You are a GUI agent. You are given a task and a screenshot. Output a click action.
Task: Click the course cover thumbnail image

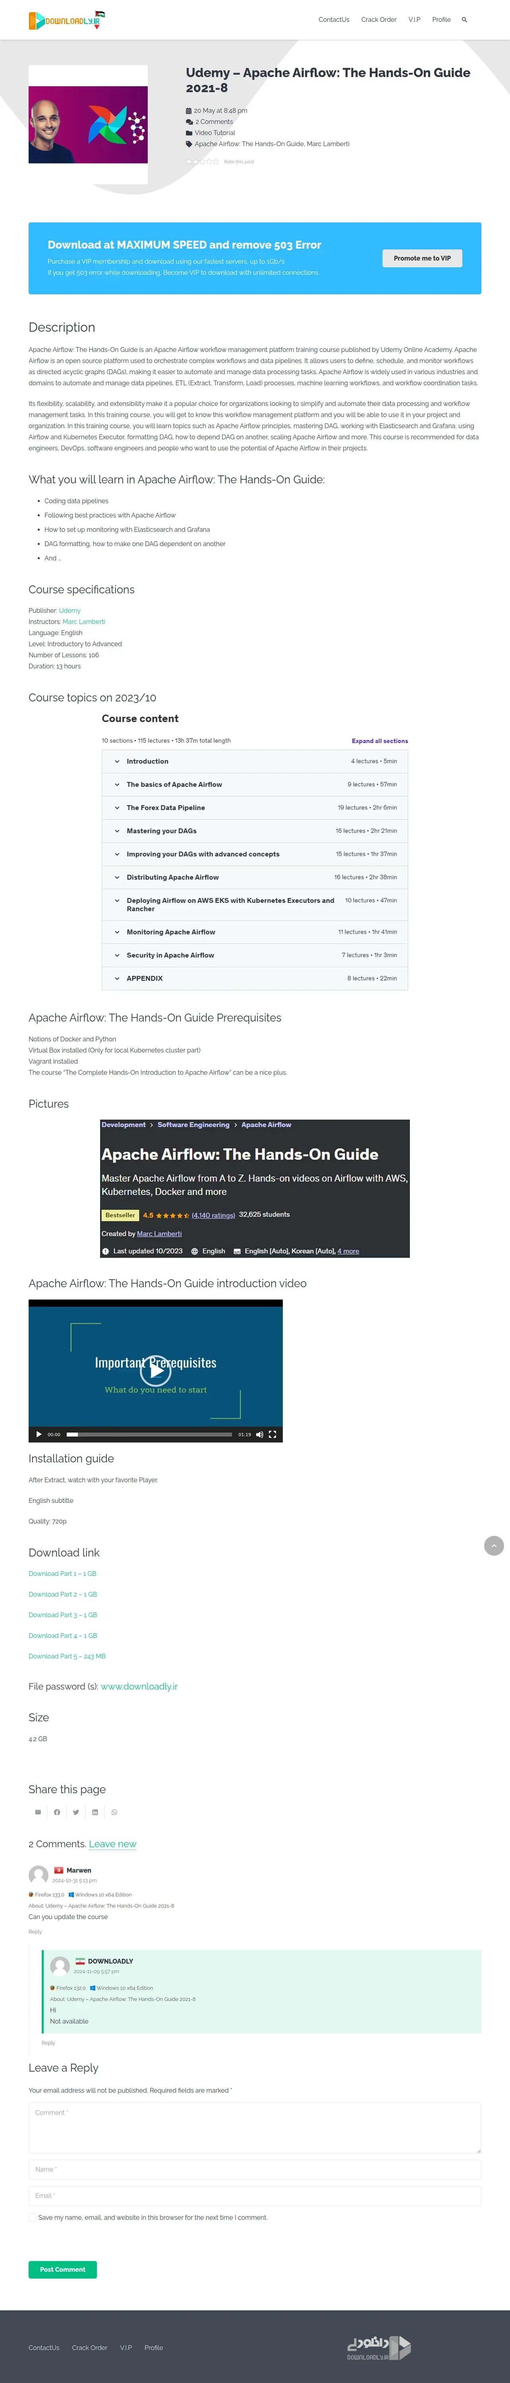tap(88, 125)
